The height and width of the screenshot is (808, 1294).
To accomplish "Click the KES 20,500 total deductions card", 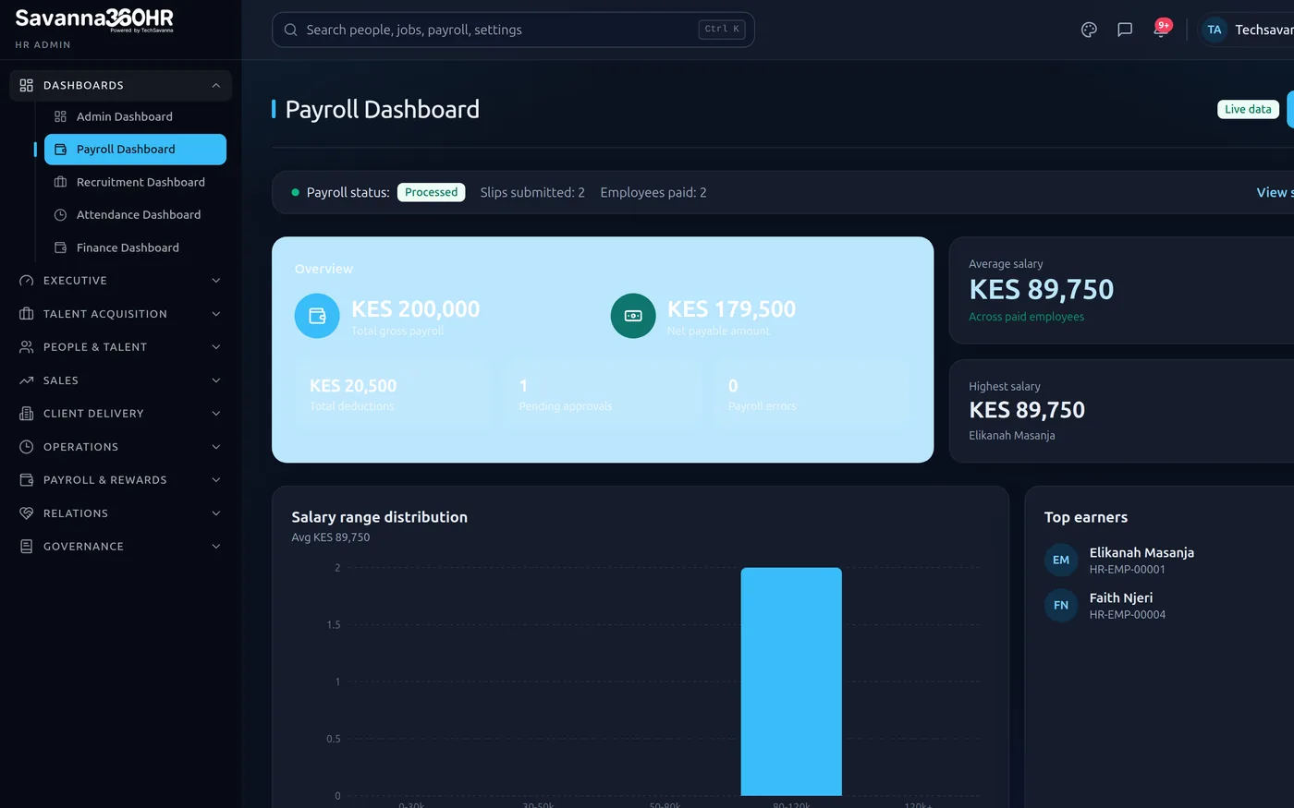I will (393, 394).
